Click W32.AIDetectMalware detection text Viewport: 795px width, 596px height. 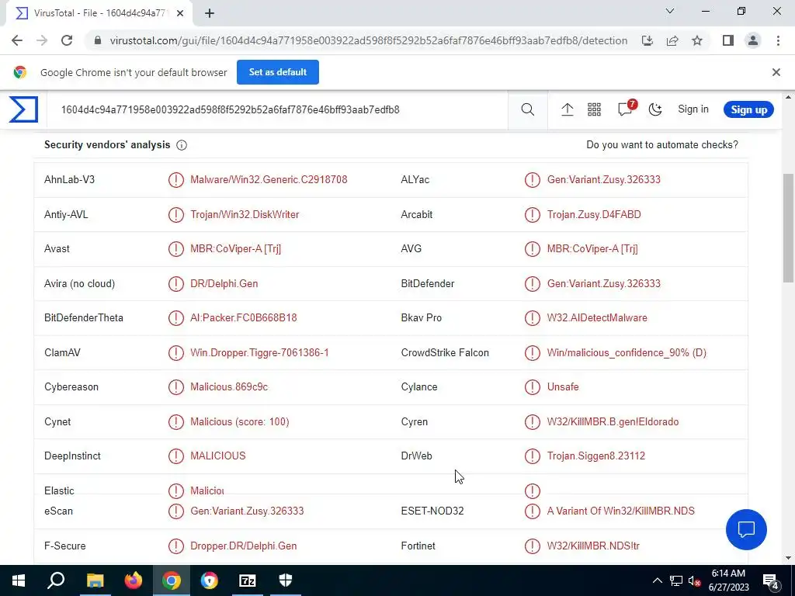[x=597, y=317]
